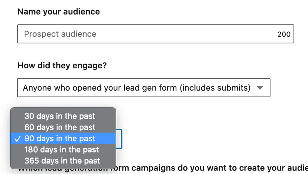Click the lead generation form campaigns heading

pyautogui.click(x=192, y=169)
